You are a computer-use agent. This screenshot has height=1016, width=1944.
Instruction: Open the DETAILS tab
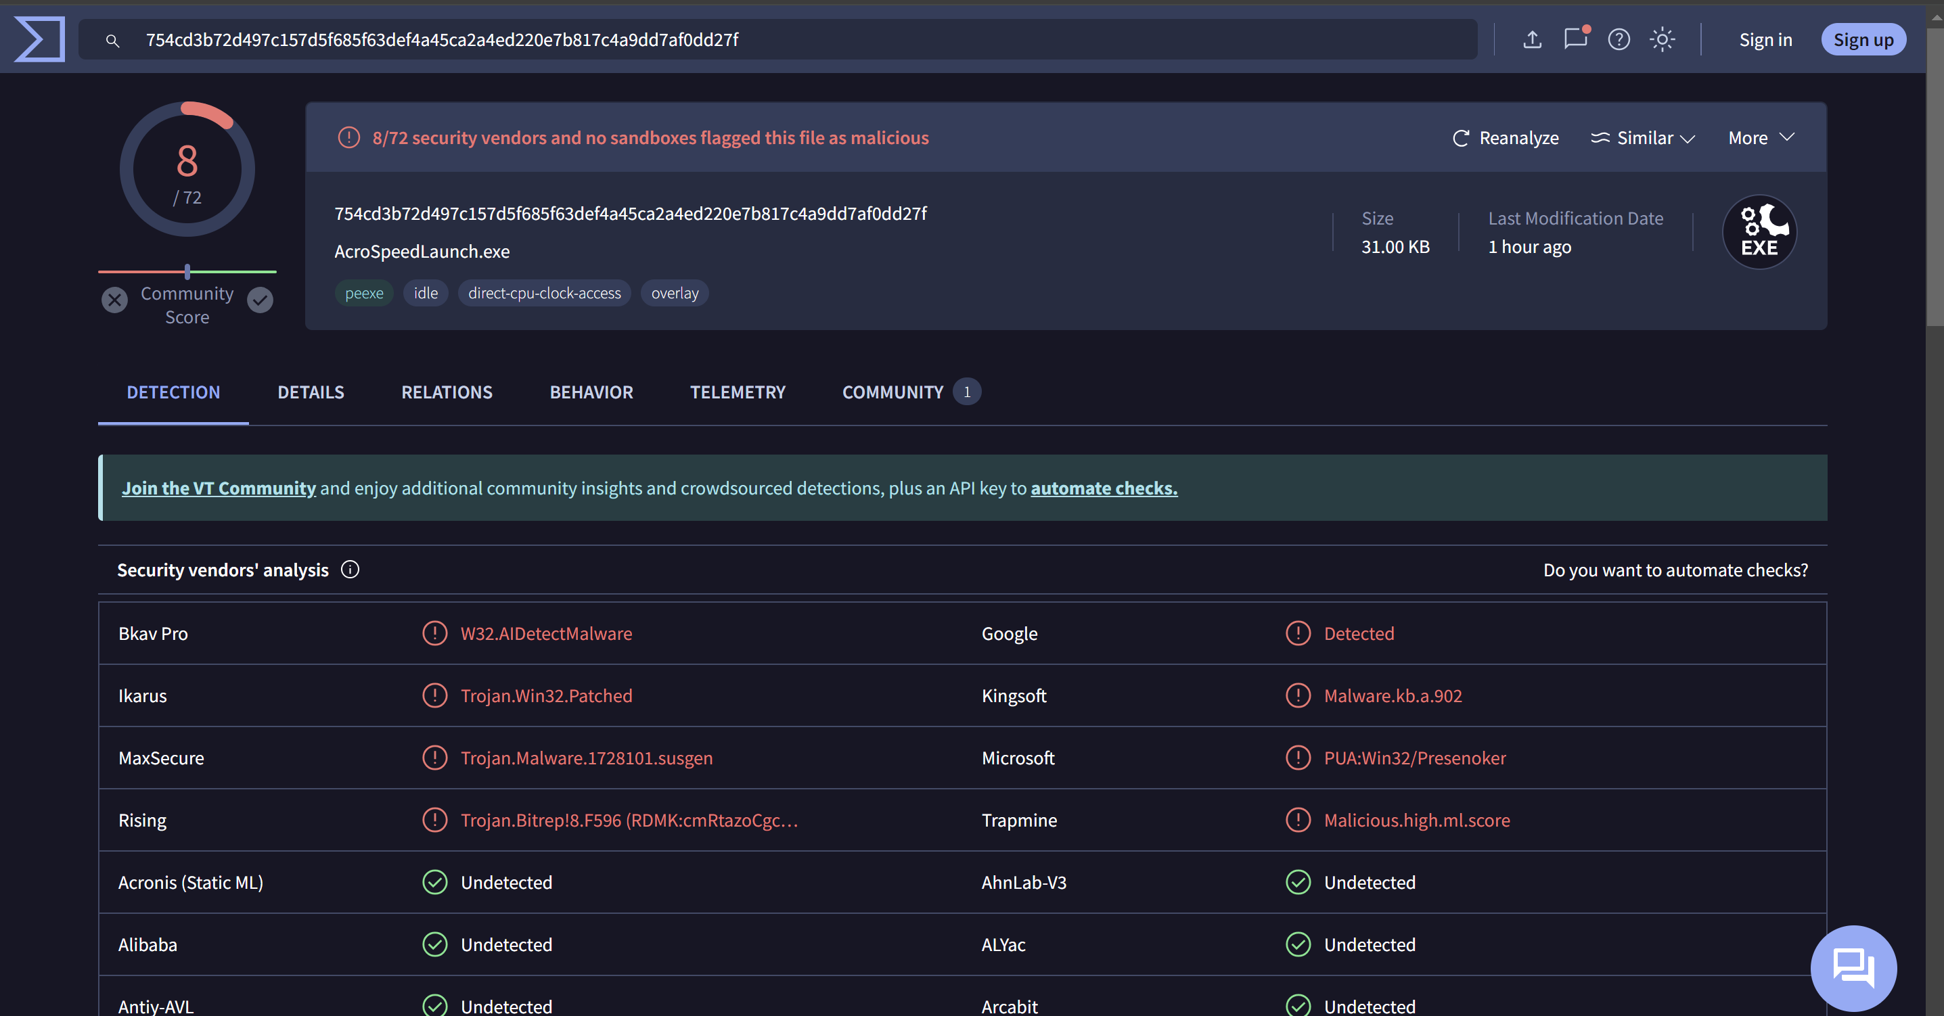point(311,392)
